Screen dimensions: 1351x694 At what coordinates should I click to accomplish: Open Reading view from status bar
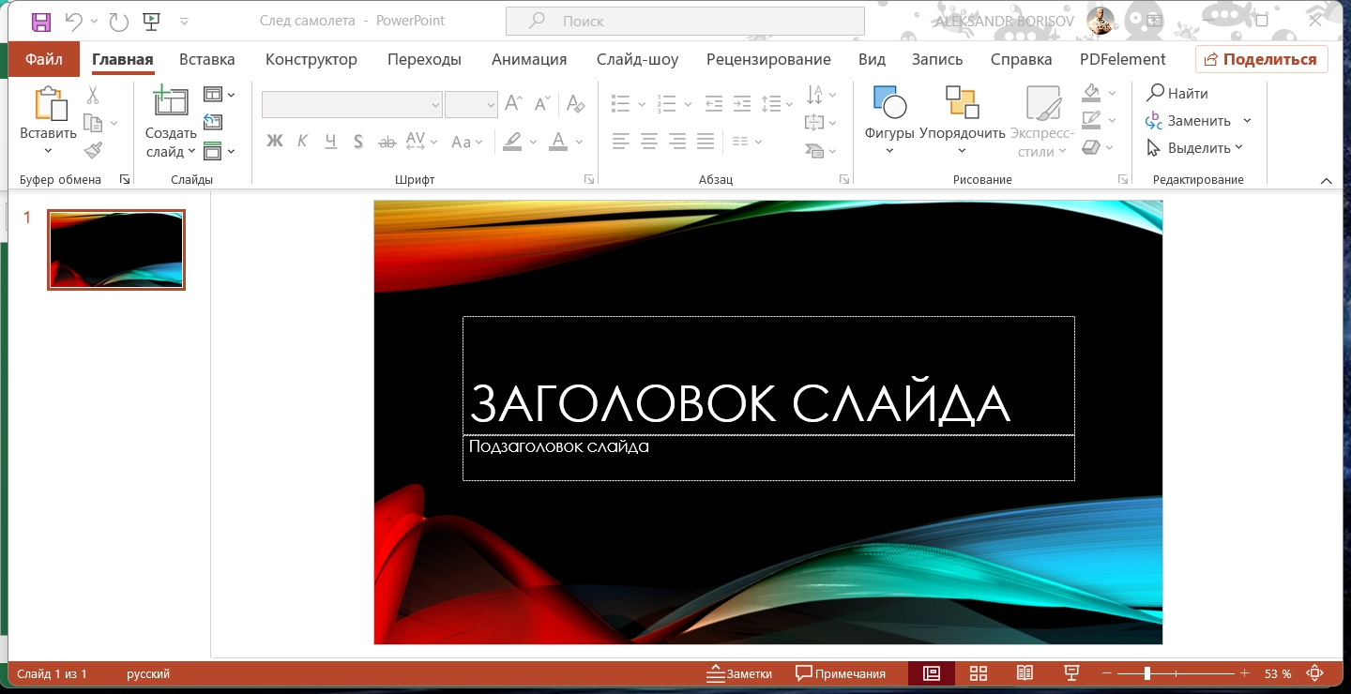point(1025,673)
